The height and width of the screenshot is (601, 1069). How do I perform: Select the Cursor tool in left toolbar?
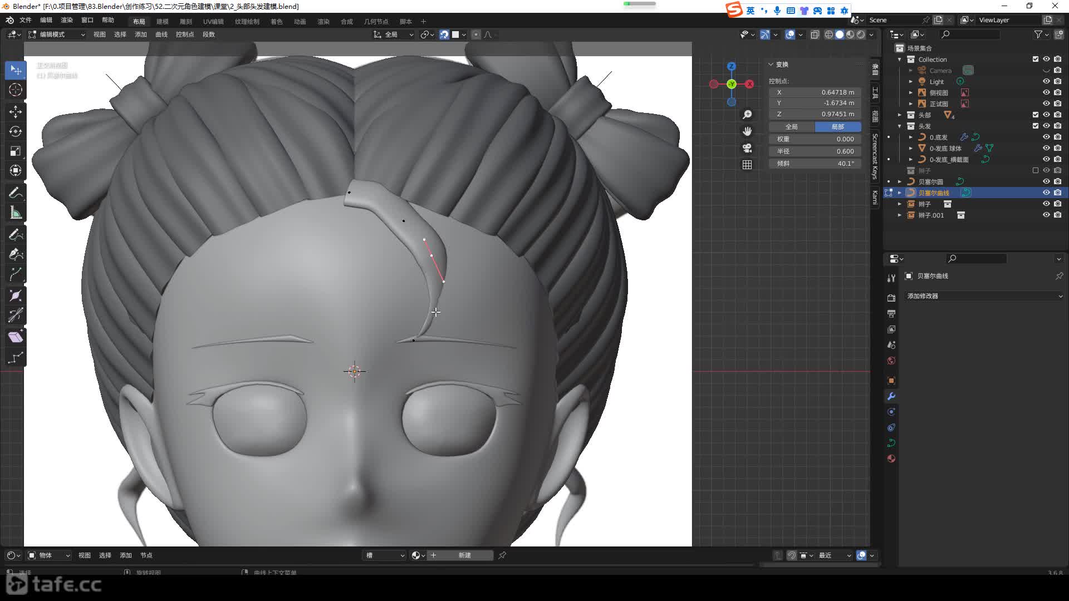click(16, 90)
